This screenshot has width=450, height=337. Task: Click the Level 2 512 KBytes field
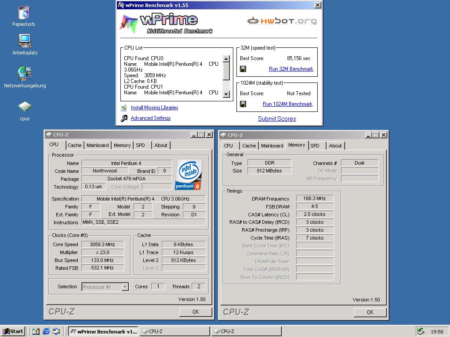[x=184, y=260]
